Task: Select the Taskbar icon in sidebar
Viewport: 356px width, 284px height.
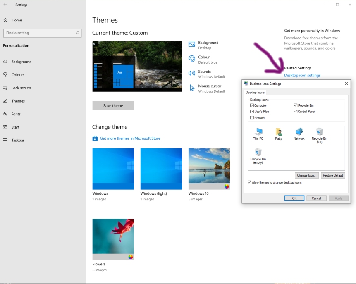Action: click(x=5, y=140)
